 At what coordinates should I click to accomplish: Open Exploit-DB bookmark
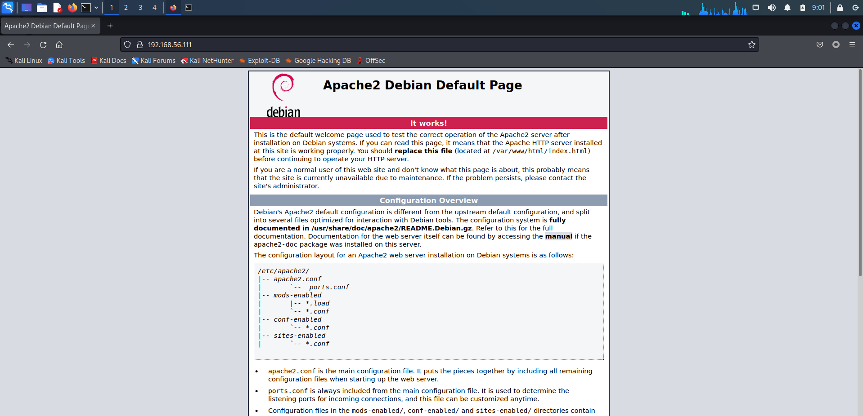tap(260, 61)
